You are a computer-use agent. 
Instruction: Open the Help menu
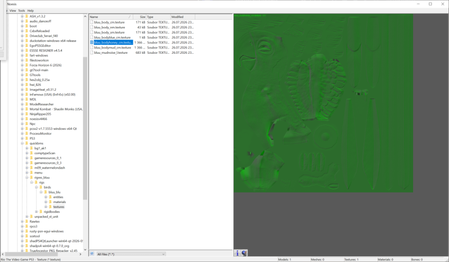click(x=31, y=11)
